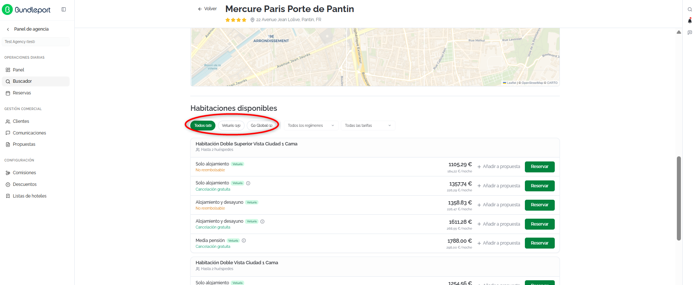Click the 'No reembolsable' text under 1105,29 €
Viewport: 694px width, 285px height.
pos(210,170)
